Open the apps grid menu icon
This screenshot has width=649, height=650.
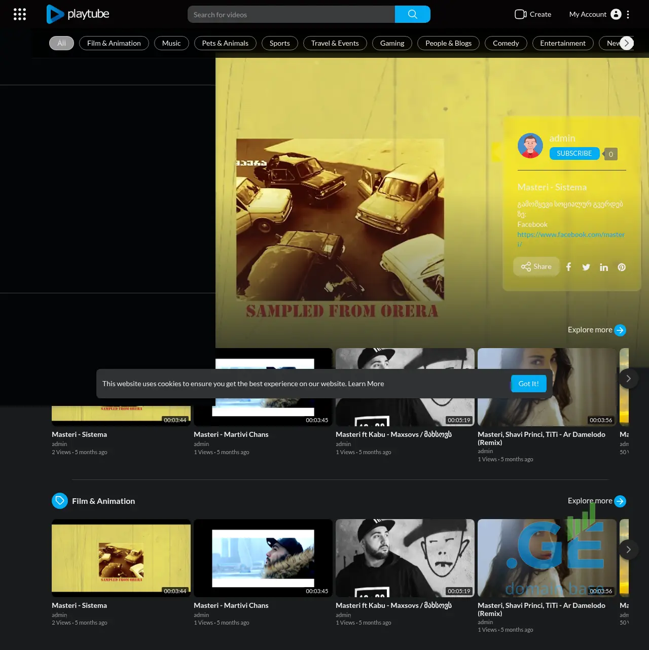[x=20, y=14]
